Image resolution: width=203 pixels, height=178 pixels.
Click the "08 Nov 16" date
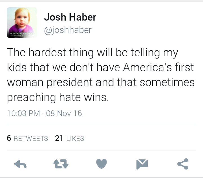(64, 114)
